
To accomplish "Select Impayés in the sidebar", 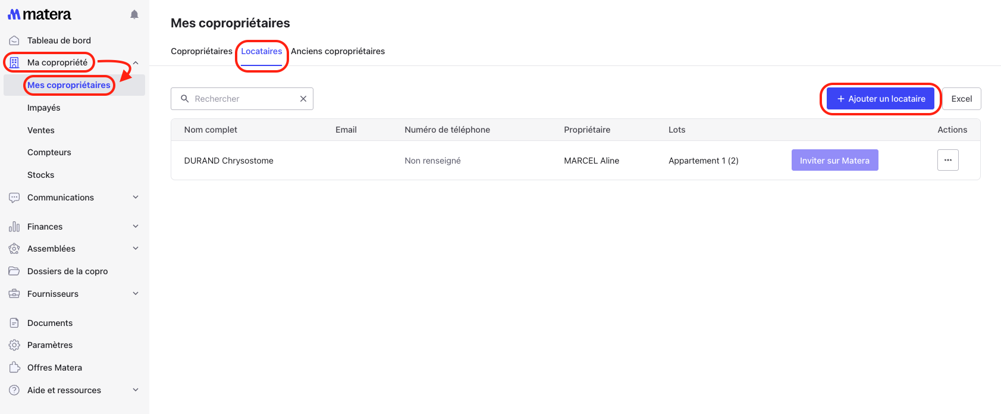I will click(44, 108).
